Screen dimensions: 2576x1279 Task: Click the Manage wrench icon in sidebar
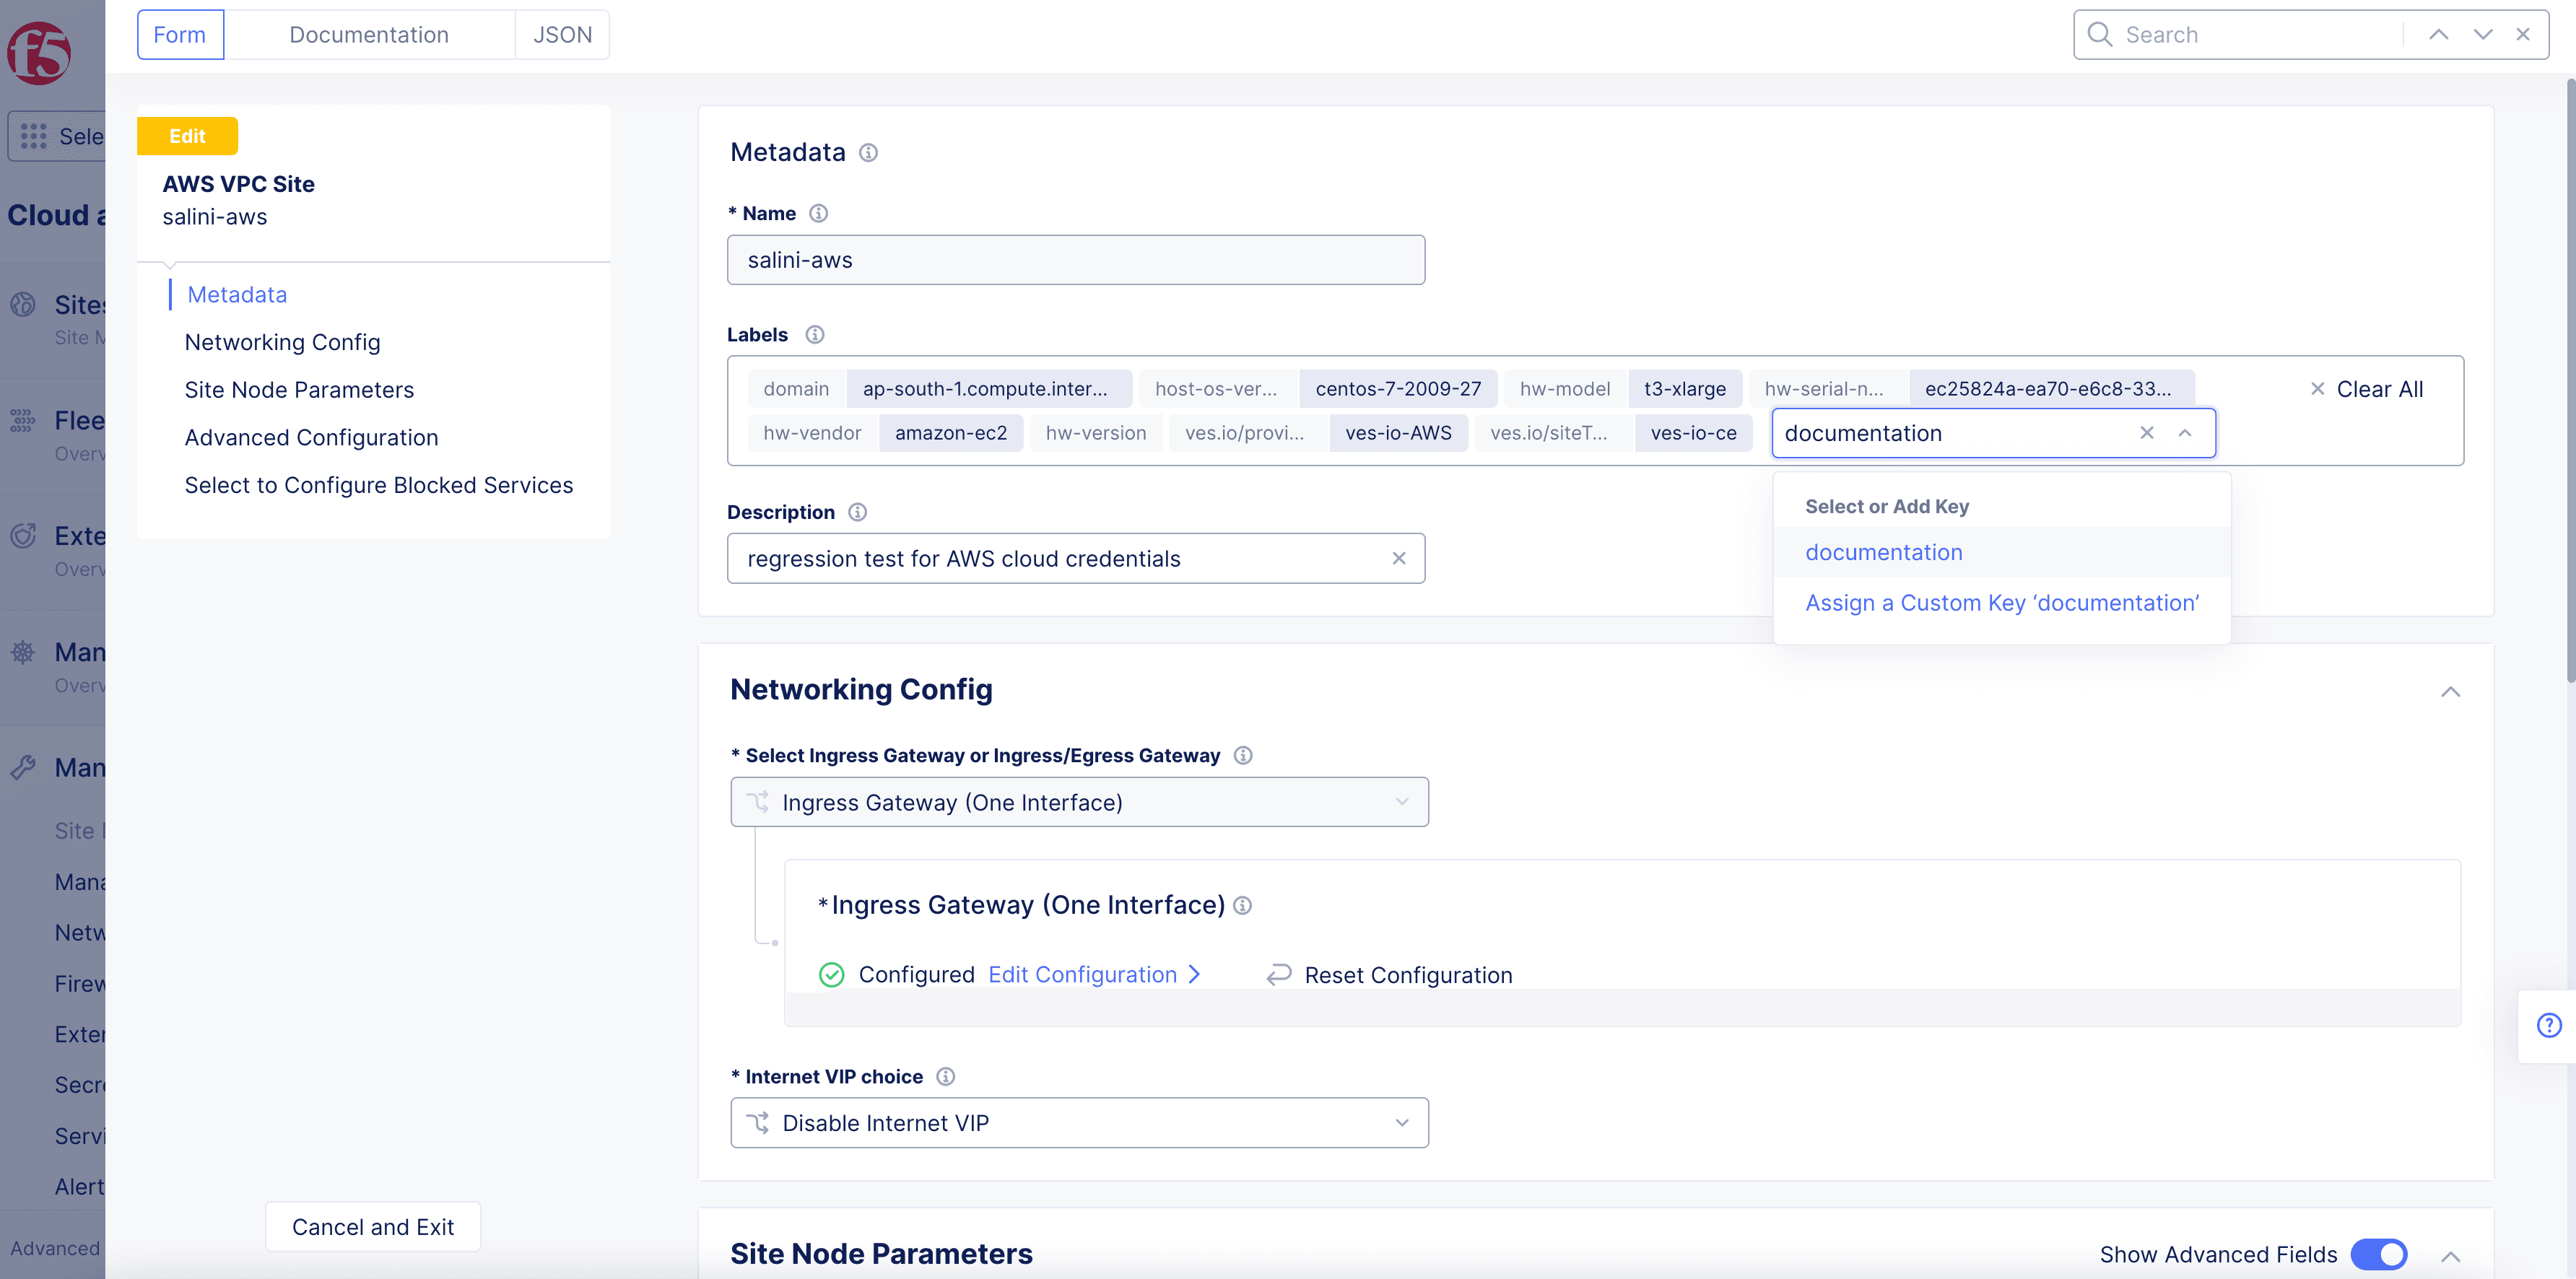pyautogui.click(x=23, y=768)
